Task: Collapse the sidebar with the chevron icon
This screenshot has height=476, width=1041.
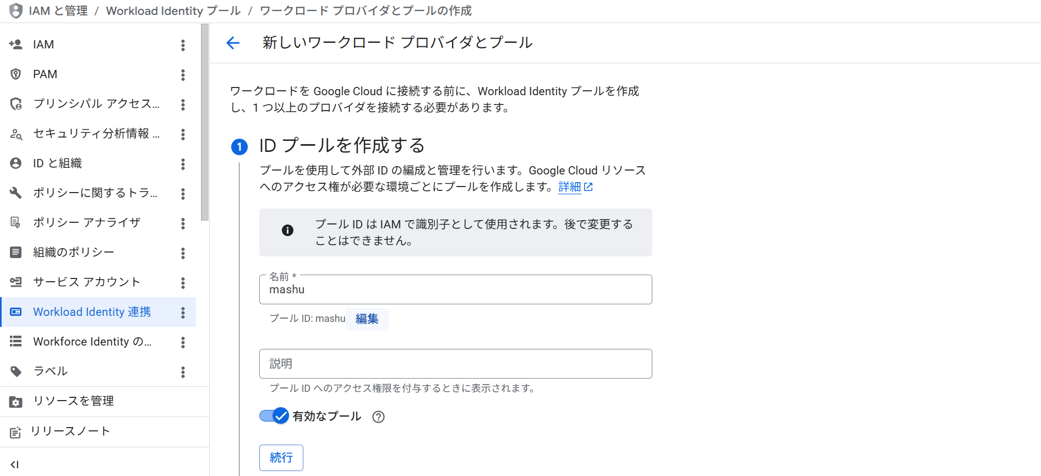Action: [15, 464]
